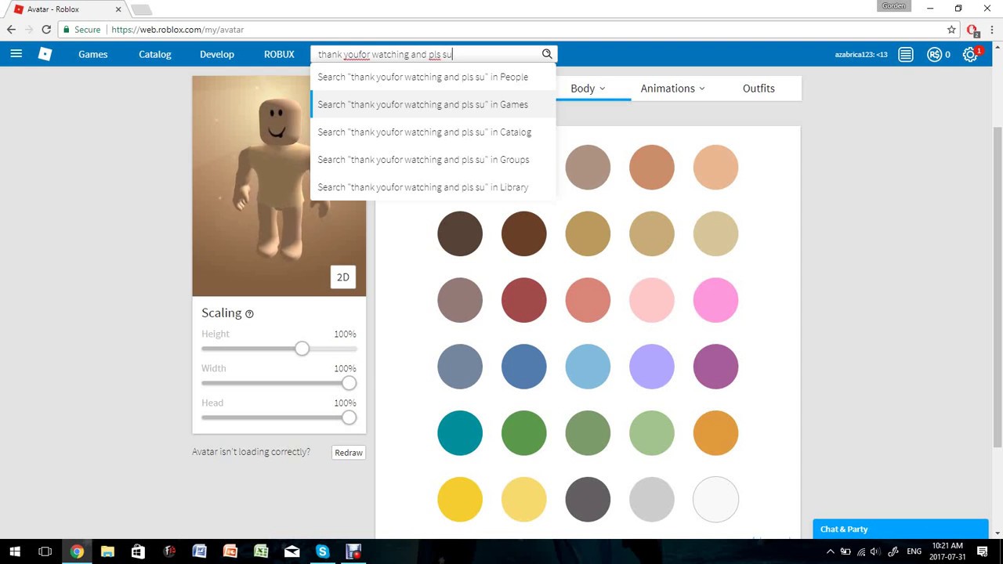The height and width of the screenshot is (564, 1003).
Task: Open Microsoft Store taskbar icon
Action: click(138, 551)
